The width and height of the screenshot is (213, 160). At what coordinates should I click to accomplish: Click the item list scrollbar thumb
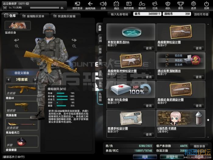point(208,120)
